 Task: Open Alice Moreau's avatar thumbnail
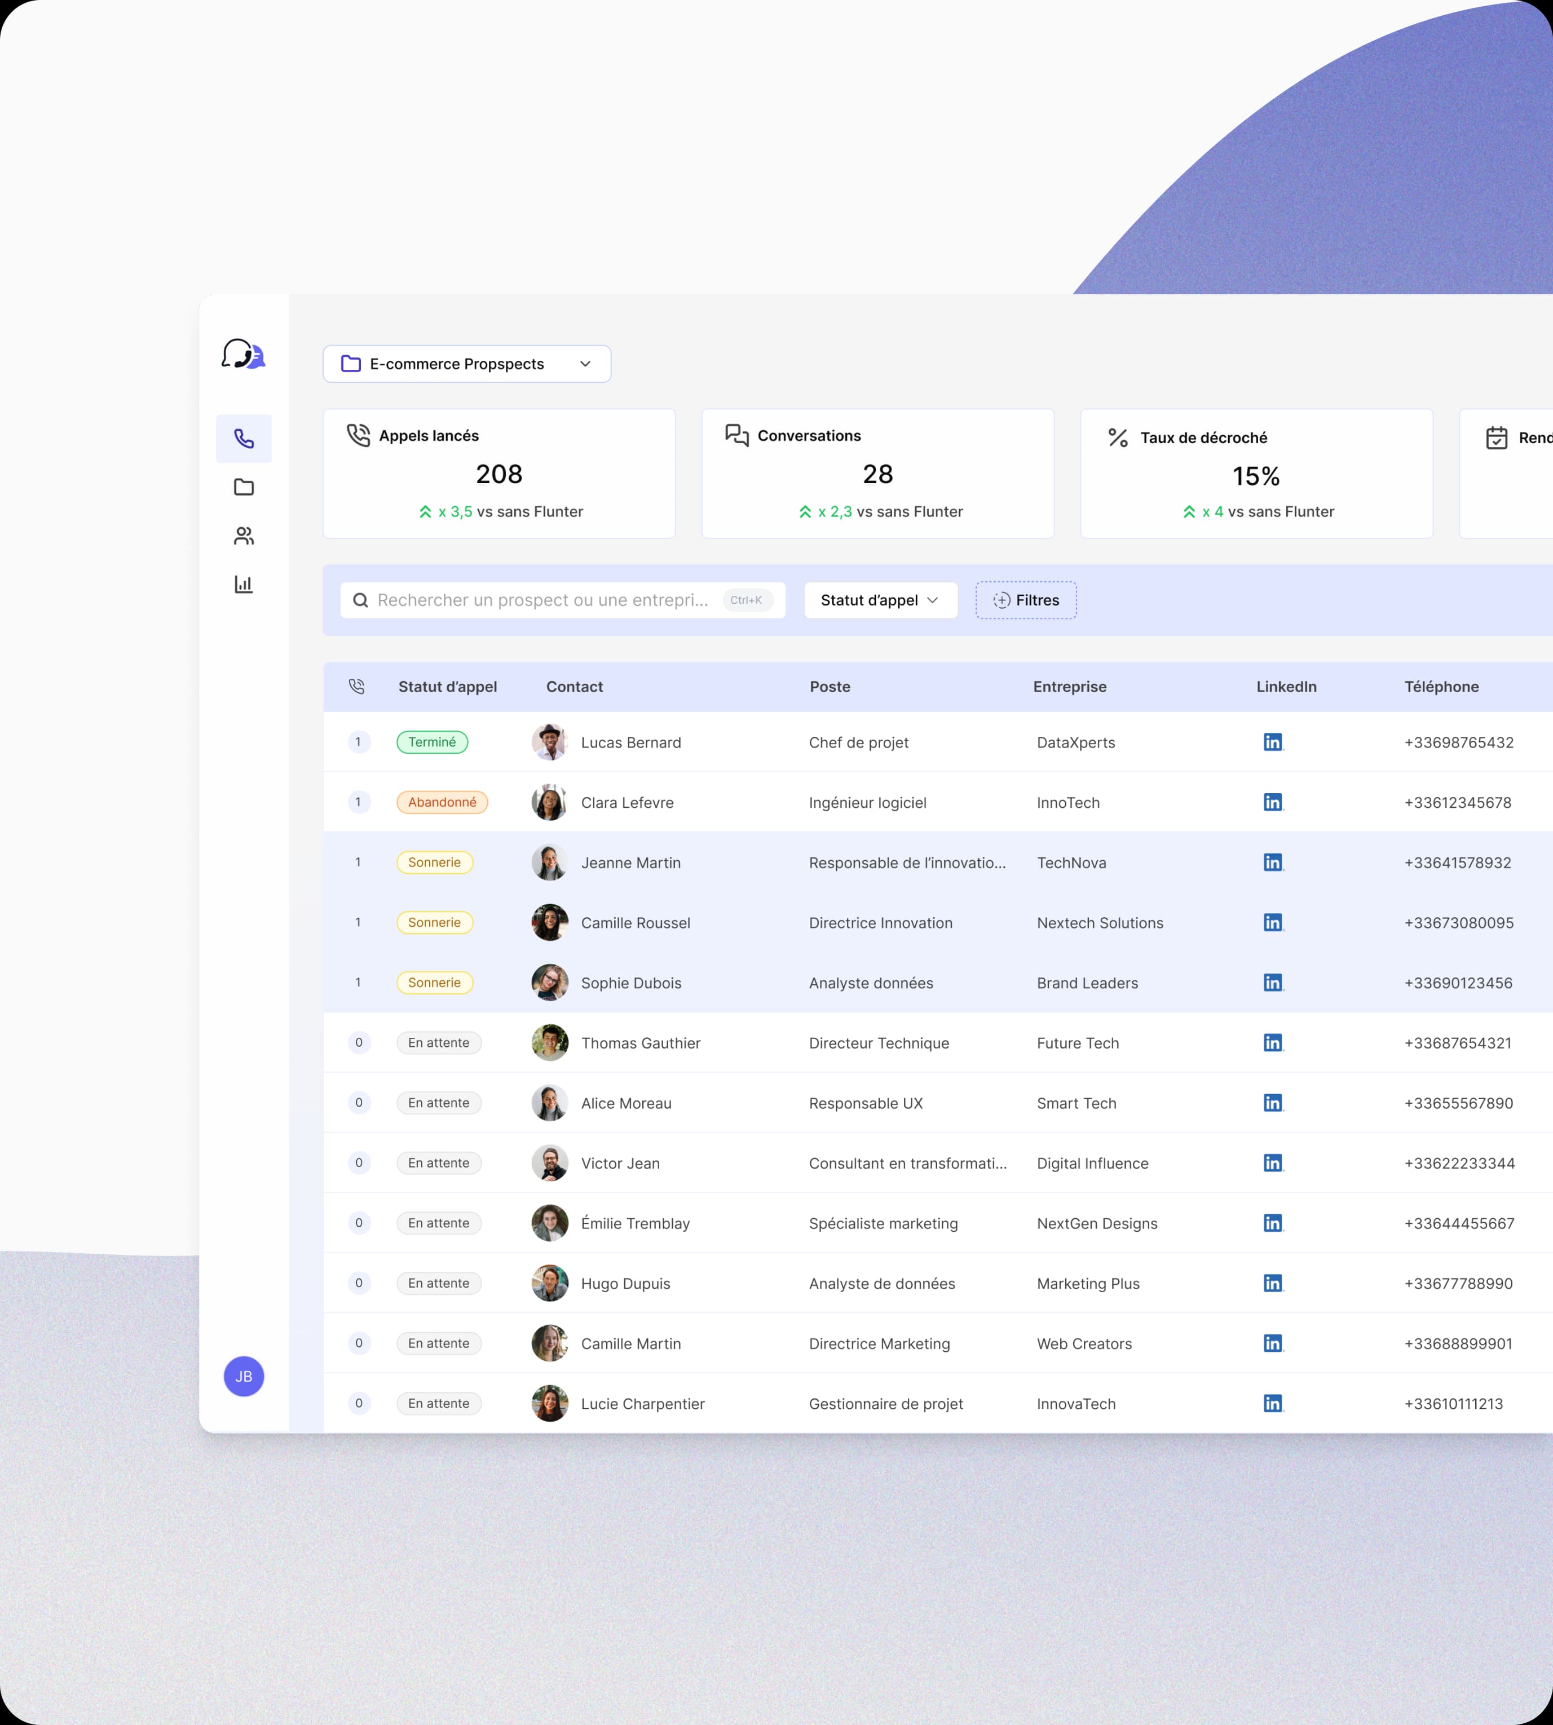(549, 1103)
